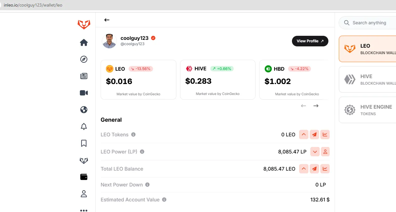Click the 8,085.47 LP value
The image size is (396, 212).
(292, 152)
